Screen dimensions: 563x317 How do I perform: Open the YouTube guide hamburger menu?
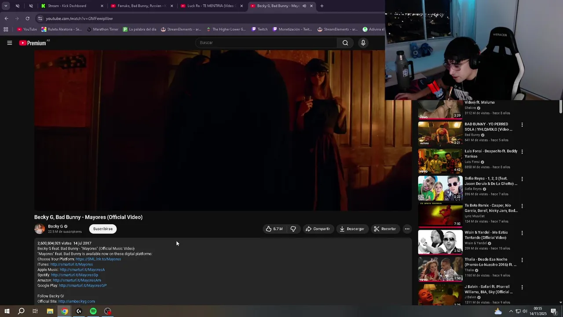click(9, 43)
